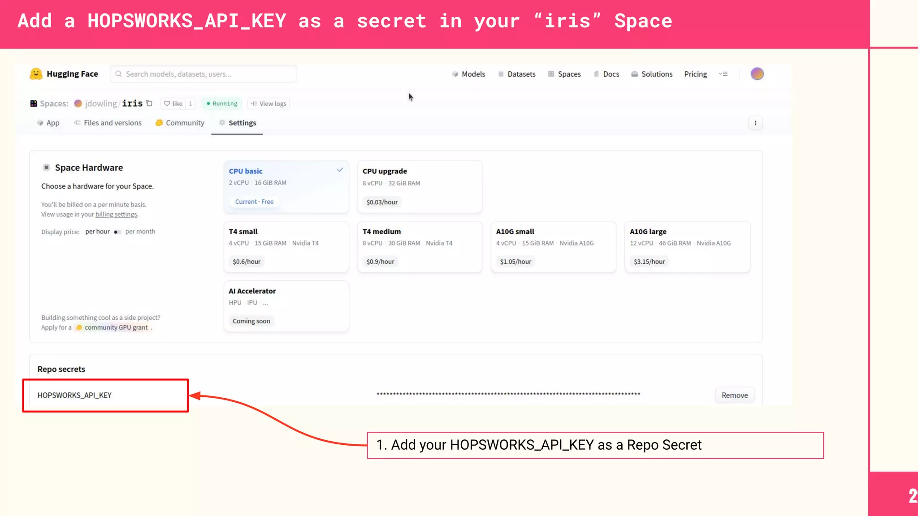The height and width of the screenshot is (516, 918).
Task: Remove the HOPSWORKS_API_KEY secret
Action: pyautogui.click(x=735, y=395)
